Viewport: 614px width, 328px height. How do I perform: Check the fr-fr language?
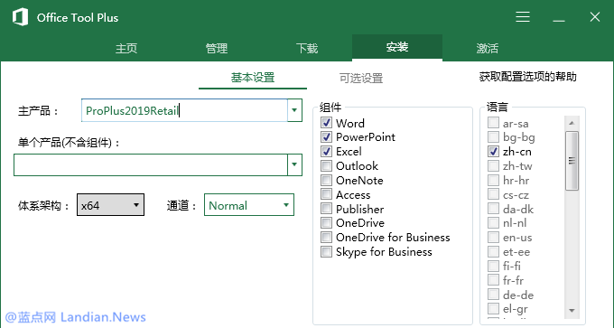493,281
